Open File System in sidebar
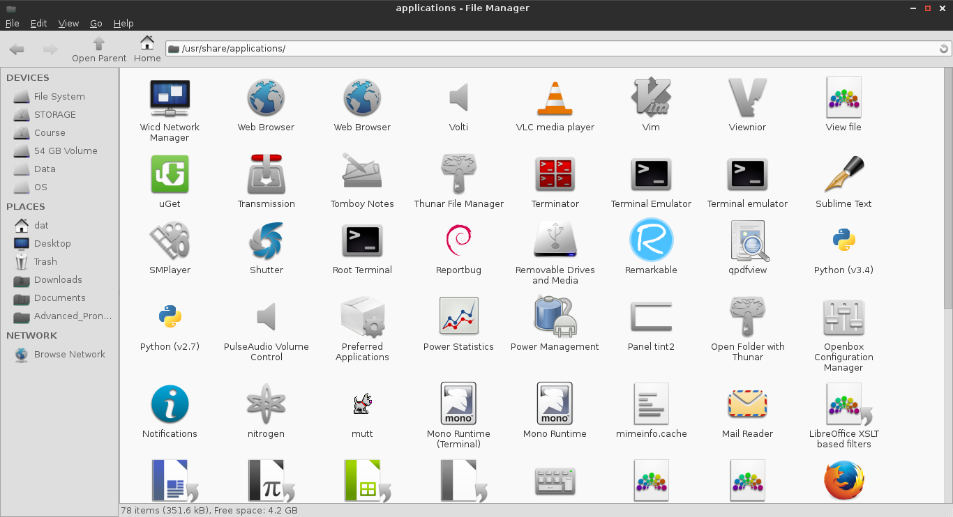The height and width of the screenshot is (517, 953). pos(59,96)
